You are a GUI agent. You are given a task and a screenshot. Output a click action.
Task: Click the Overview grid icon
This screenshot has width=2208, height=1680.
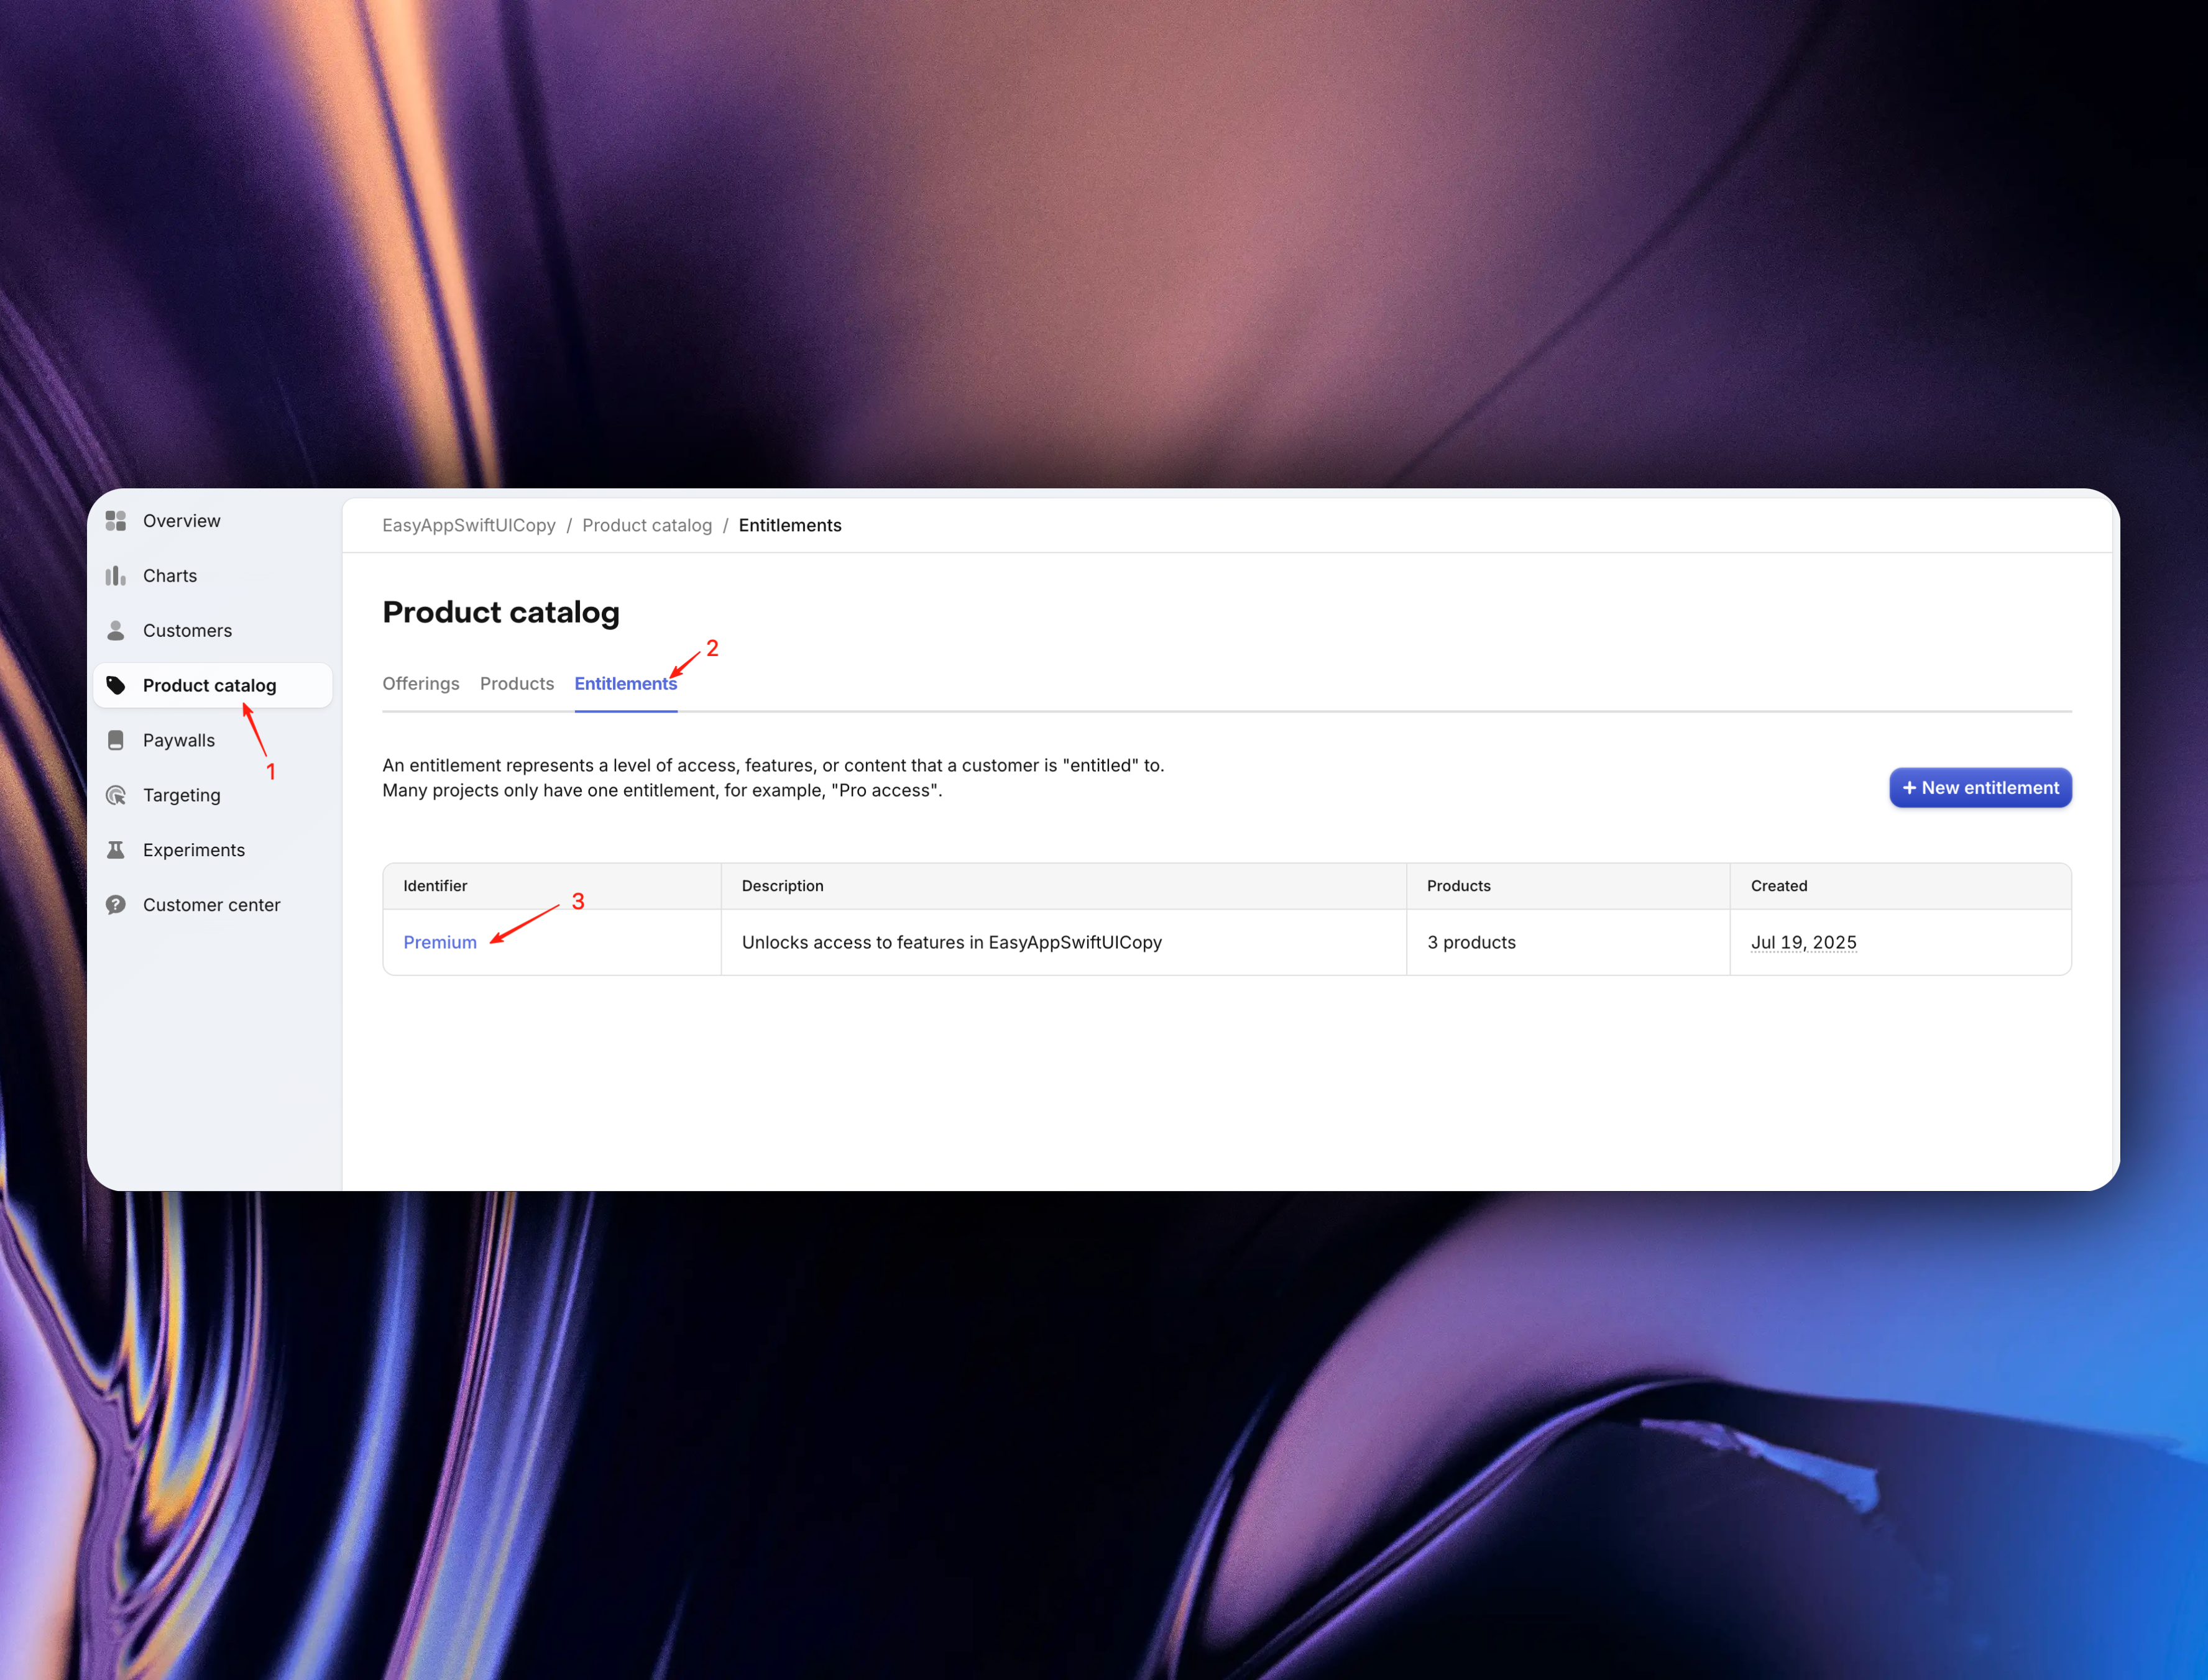click(116, 521)
